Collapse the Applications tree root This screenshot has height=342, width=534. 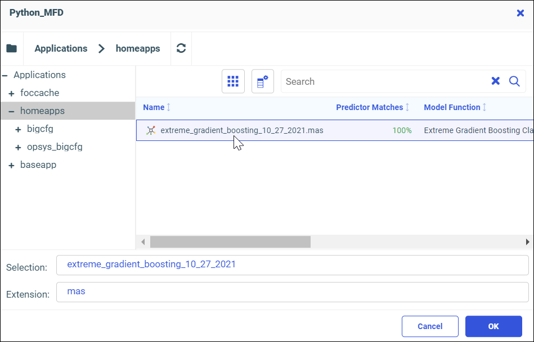click(x=5, y=75)
